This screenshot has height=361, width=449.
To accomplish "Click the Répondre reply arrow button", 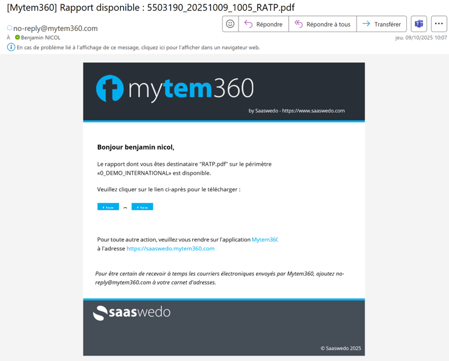I will (x=264, y=24).
